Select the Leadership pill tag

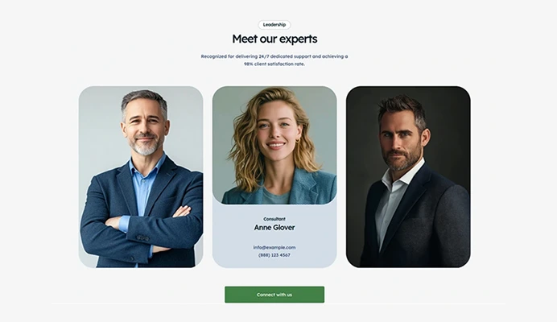coord(274,25)
